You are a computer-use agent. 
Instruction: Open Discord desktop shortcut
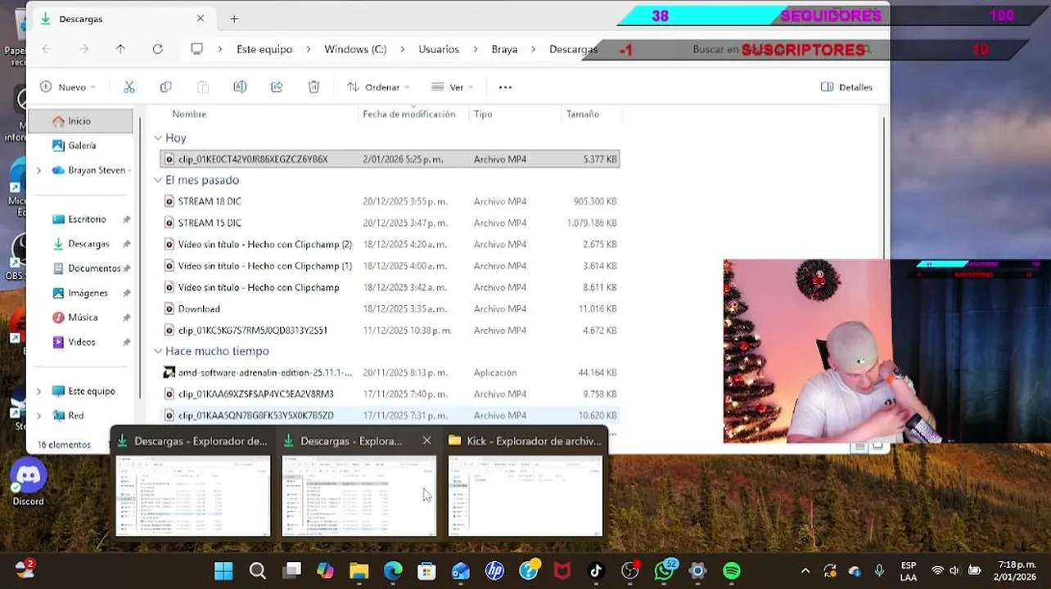click(28, 482)
